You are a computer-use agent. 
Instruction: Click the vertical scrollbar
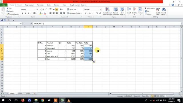click(x=181, y=58)
